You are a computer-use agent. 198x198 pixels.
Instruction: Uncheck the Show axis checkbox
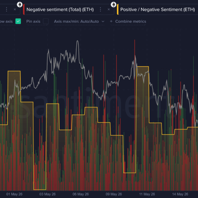18,21
